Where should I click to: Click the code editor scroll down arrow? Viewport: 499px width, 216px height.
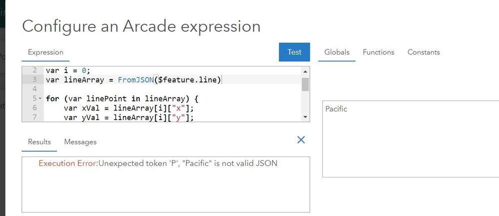[x=305, y=117]
